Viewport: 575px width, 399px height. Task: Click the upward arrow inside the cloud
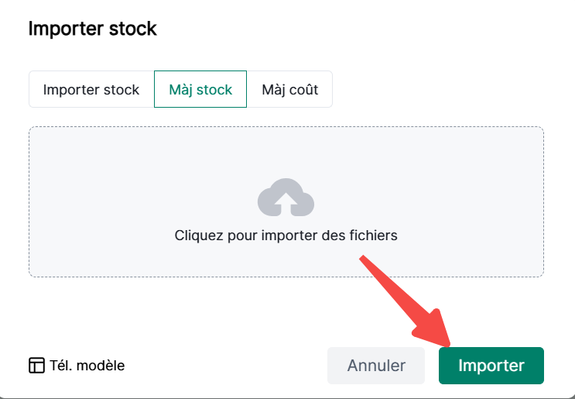pos(286,201)
